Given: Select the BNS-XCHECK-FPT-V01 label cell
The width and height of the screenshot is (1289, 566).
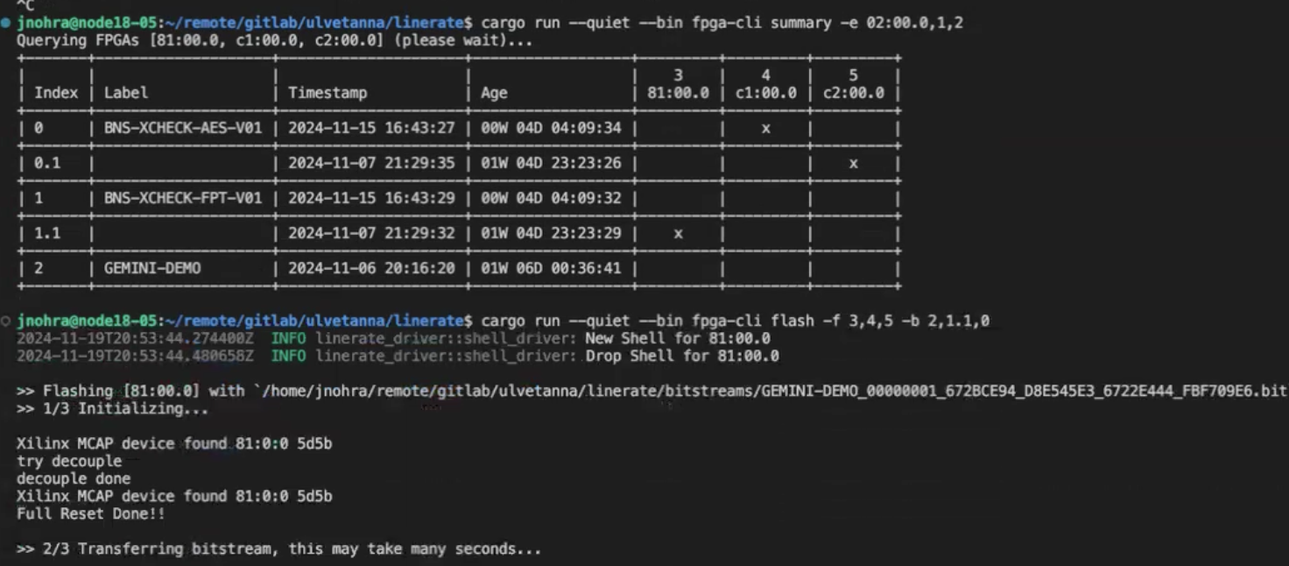Looking at the screenshot, I should [x=183, y=198].
